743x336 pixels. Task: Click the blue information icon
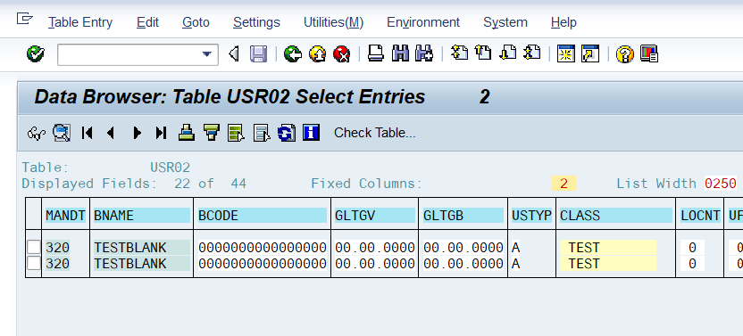(x=312, y=133)
